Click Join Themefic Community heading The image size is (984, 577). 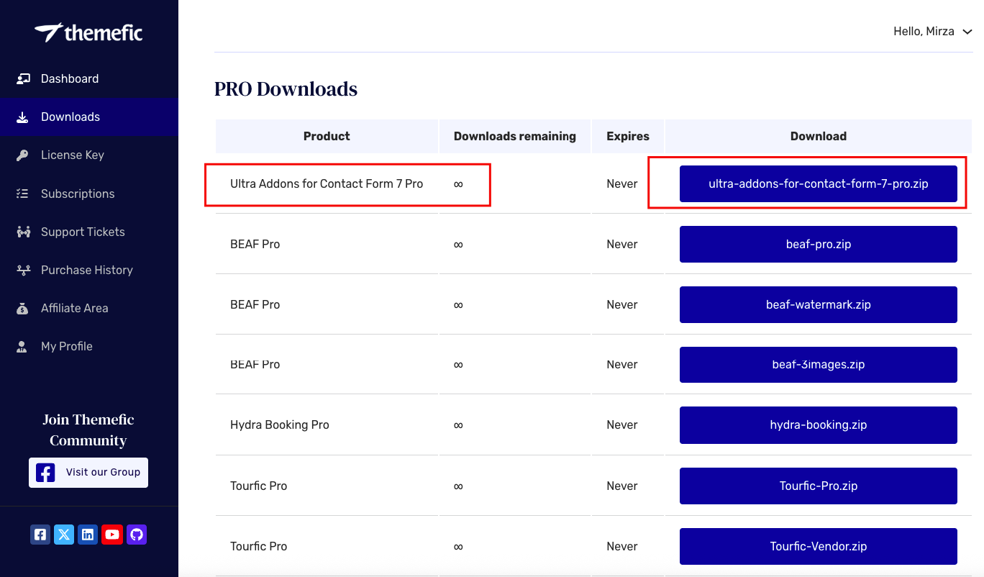click(88, 430)
